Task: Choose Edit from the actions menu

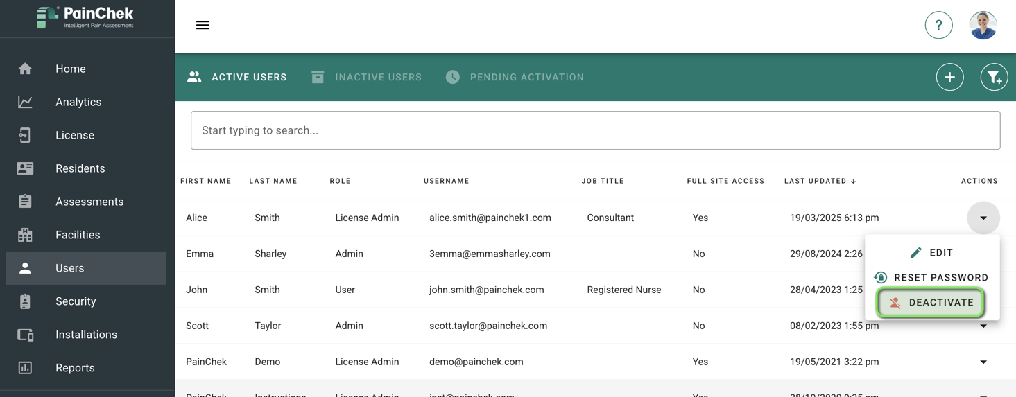Action: point(931,253)
